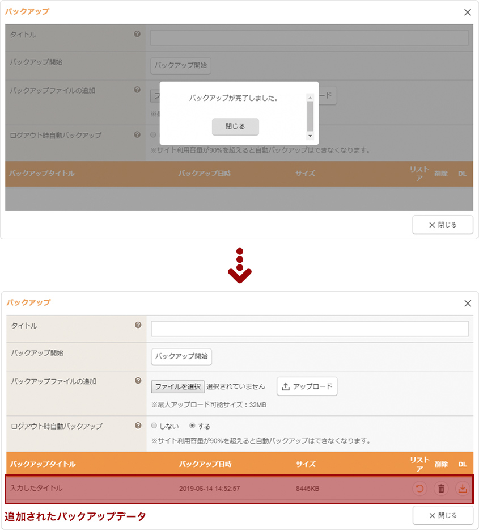Select the する radio option for auto backup
This screenshot has height=530, width=479.
(192, 426)
